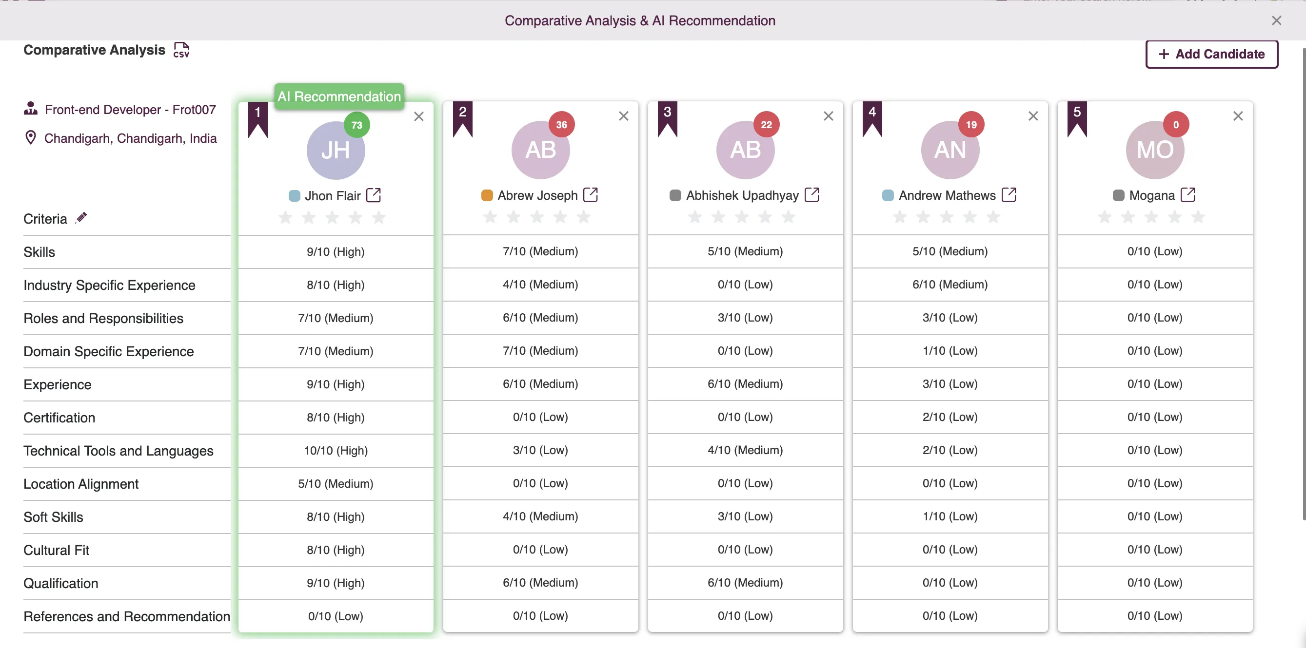Click rank 3 bookmark ribbon
Viewport: 1306px width, 648px height.
click(x=667, y=119)
